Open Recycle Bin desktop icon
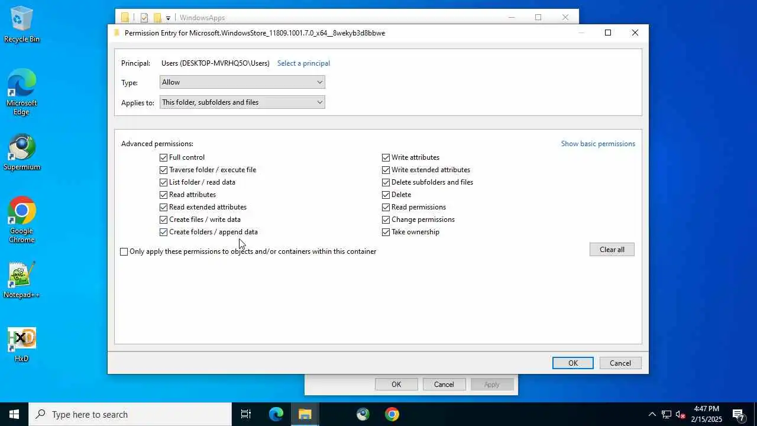757x426 pixels. tap(22, 24)
